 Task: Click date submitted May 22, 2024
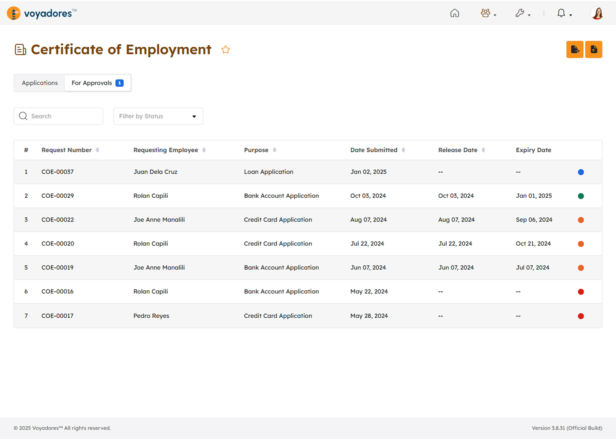[369, 292]
